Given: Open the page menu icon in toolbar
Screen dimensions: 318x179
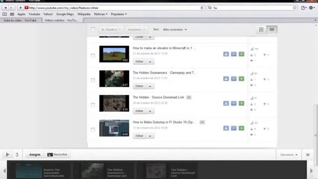Looking at the screenshot, I should click(304, 8).
